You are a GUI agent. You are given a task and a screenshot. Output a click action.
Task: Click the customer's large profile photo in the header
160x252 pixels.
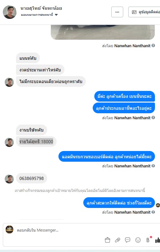click(x=10, y=12)
